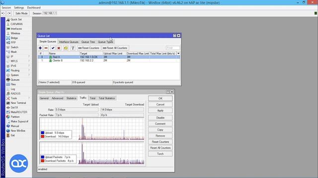
Task: Open the MetaROUTER menu
Action: pos(19,112)
